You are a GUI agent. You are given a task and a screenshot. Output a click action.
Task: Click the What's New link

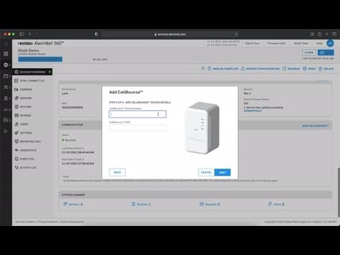[x=301, y=43]
